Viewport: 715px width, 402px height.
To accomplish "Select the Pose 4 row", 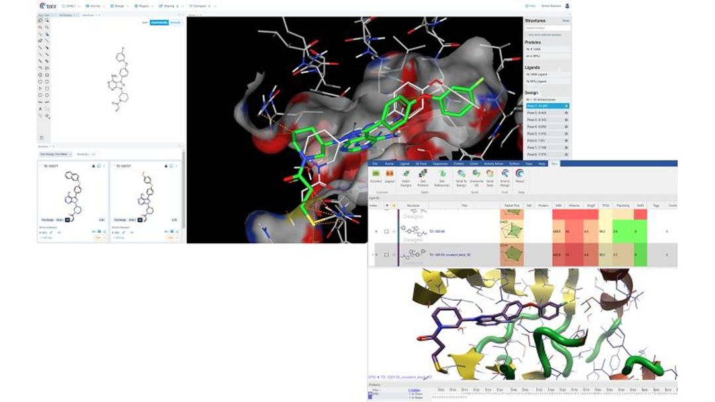I will coord(548,126).
